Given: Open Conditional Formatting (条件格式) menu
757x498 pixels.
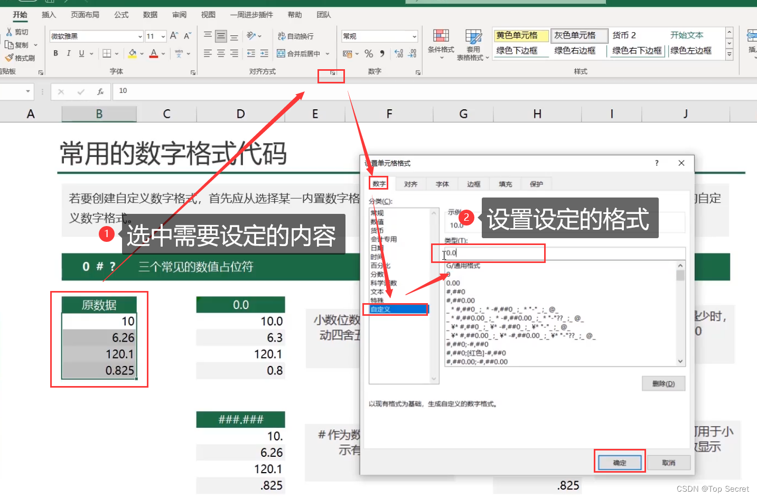Looking at the screenshot, I should click(441, 43).
